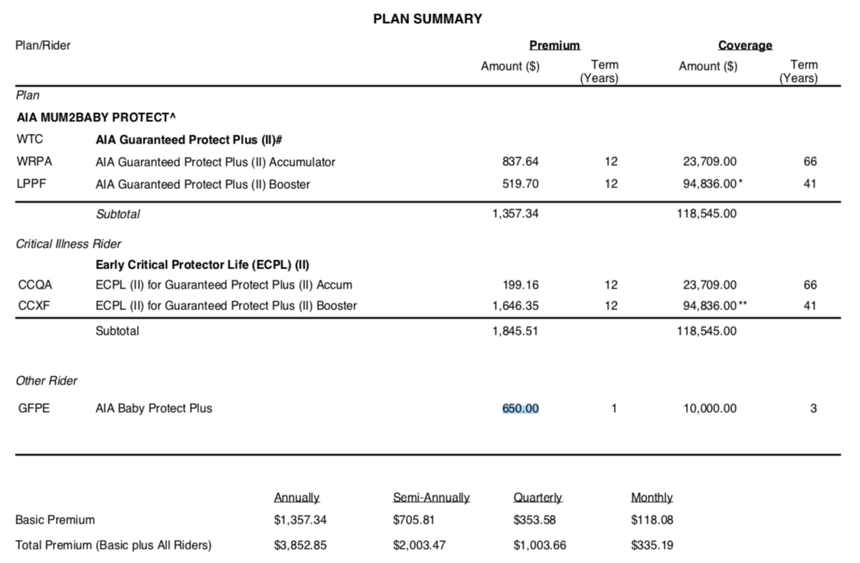
Task: Click the CCQA rider code
Action: coord(35,285)
